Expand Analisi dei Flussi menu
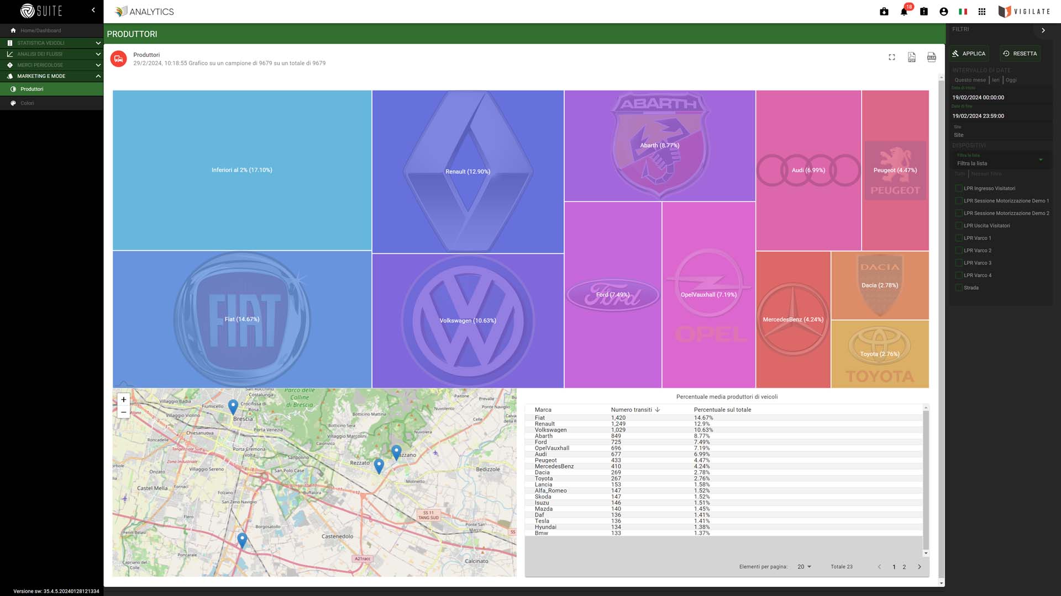The width and height of the screenshot is (1061, 596). point(51,54)
